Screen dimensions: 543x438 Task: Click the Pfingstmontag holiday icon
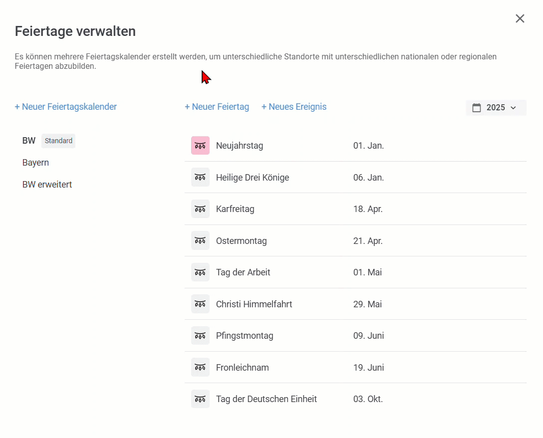click(x=200, y=336)
